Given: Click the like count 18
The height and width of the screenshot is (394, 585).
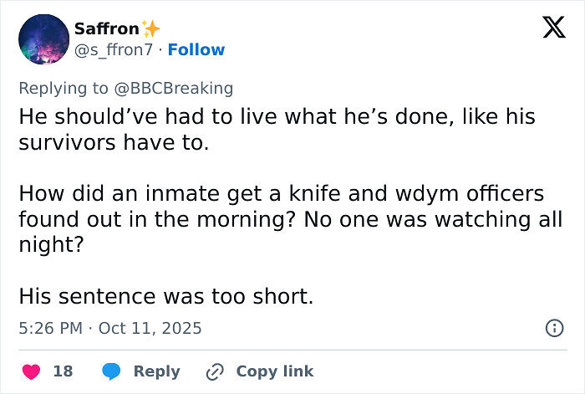Looking at the screenshot, I should (63, 371).
